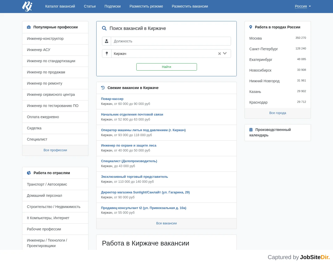Click the briefcase icon beside Популярные профессии

click(x=29, y=27)
